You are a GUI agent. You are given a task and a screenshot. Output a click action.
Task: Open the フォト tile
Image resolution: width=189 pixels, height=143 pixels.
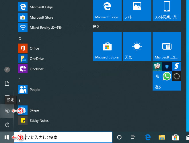tap(137, 10)
